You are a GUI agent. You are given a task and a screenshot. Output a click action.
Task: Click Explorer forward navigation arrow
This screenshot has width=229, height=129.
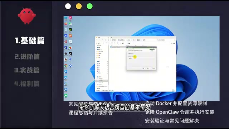click(99, 40)
